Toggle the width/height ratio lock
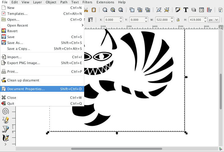224x152 pixels. (178, 20)
